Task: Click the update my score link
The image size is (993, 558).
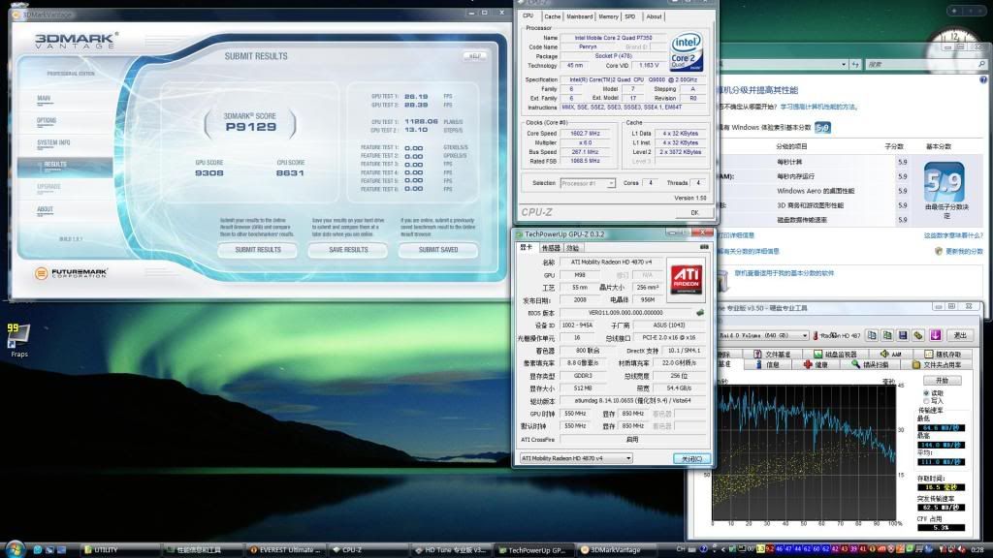Action: pos(964,251)
